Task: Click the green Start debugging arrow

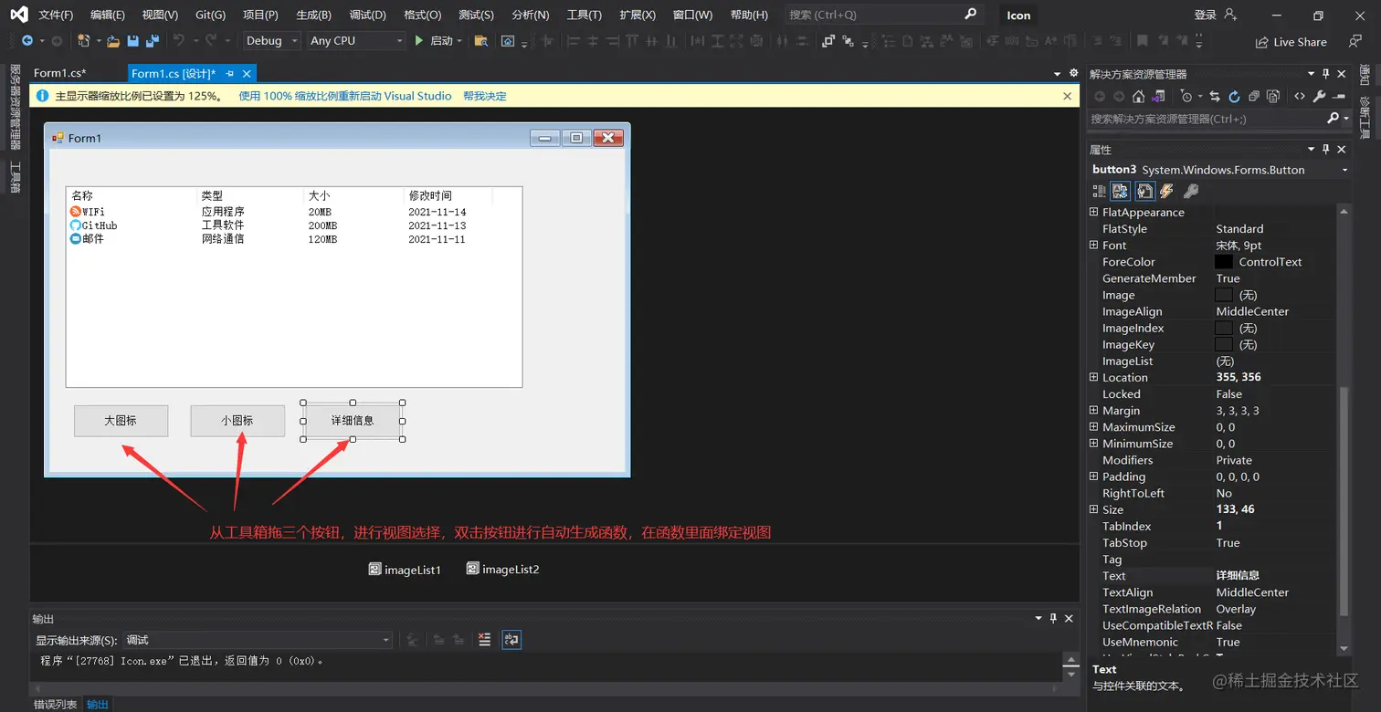Action: (419, 41)
